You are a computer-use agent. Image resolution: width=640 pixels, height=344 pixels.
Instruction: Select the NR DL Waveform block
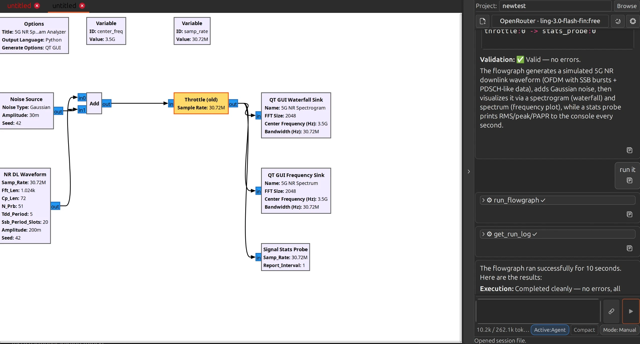click(x=25, y=206)
